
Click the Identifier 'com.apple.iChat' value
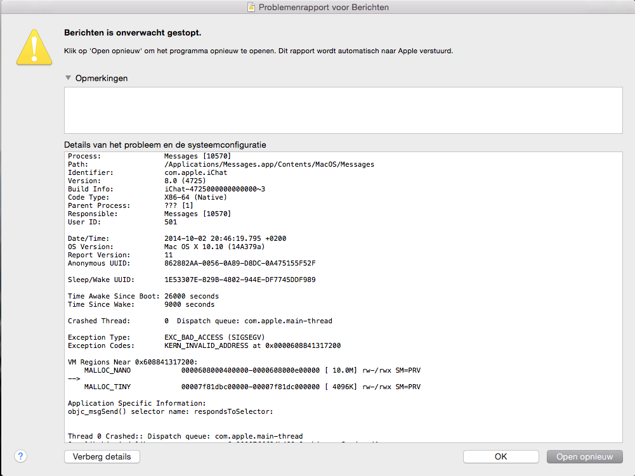[x=195, y=173]
